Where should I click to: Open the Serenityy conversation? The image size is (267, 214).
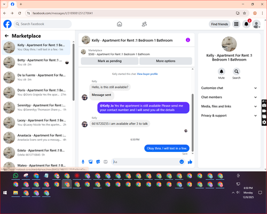pyautogui.click(x=36, y=108)
